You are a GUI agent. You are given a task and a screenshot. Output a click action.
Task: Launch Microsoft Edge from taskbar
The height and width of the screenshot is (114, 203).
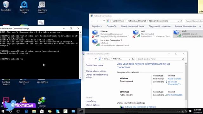tap(26, 111)
